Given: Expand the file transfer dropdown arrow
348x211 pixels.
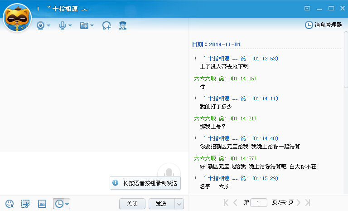Looking at the screenshot, I should [92, 26].
